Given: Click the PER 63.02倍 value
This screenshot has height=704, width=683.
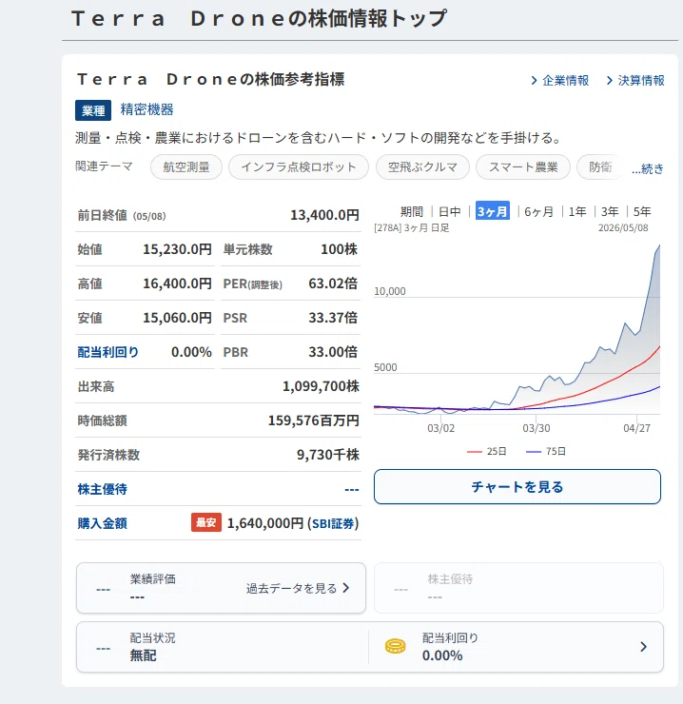Looking at the screenshot, I should 333,284.
